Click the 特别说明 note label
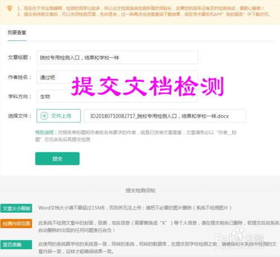 (x=44, y=133)
